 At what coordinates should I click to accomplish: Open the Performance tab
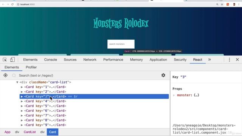click(113, 60)
